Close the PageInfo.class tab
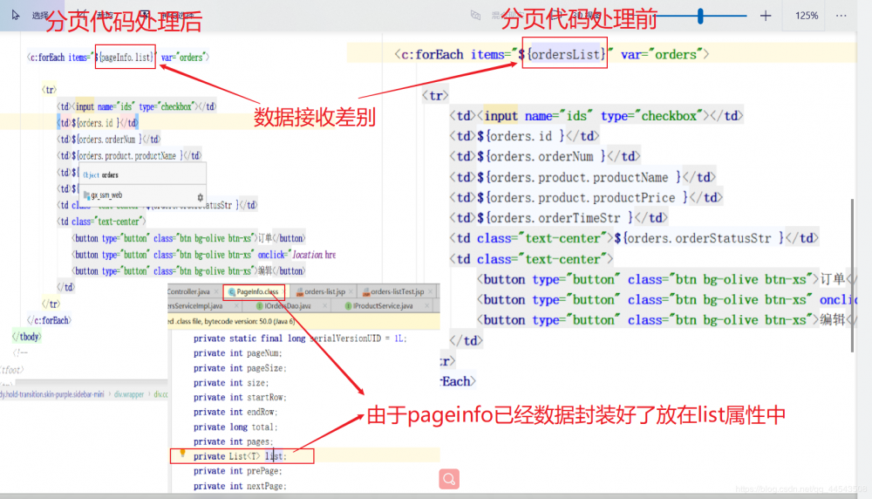 coord(283,291)
